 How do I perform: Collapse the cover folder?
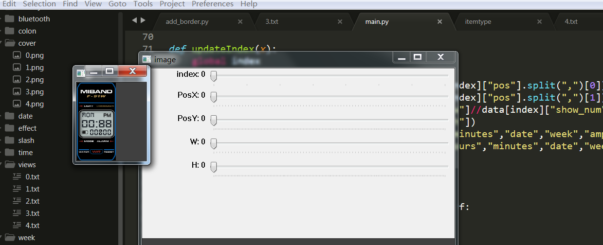27,43
